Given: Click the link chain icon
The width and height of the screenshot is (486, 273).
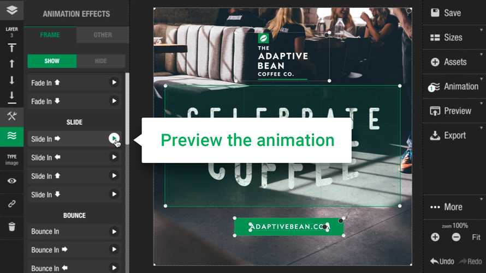Looking at the screenshot, I should [12, 204].
